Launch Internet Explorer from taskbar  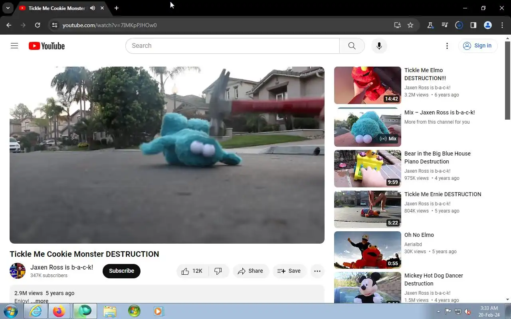click(36, 311)
